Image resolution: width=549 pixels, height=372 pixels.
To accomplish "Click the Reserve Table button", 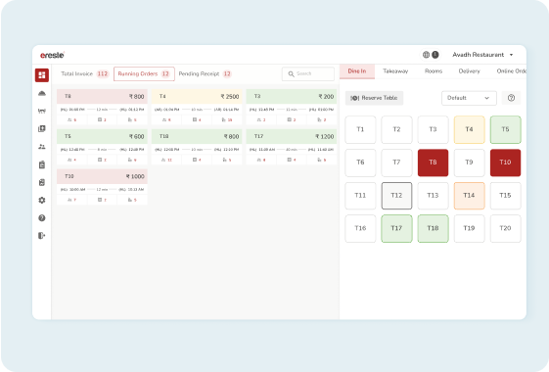I will 374,98.
